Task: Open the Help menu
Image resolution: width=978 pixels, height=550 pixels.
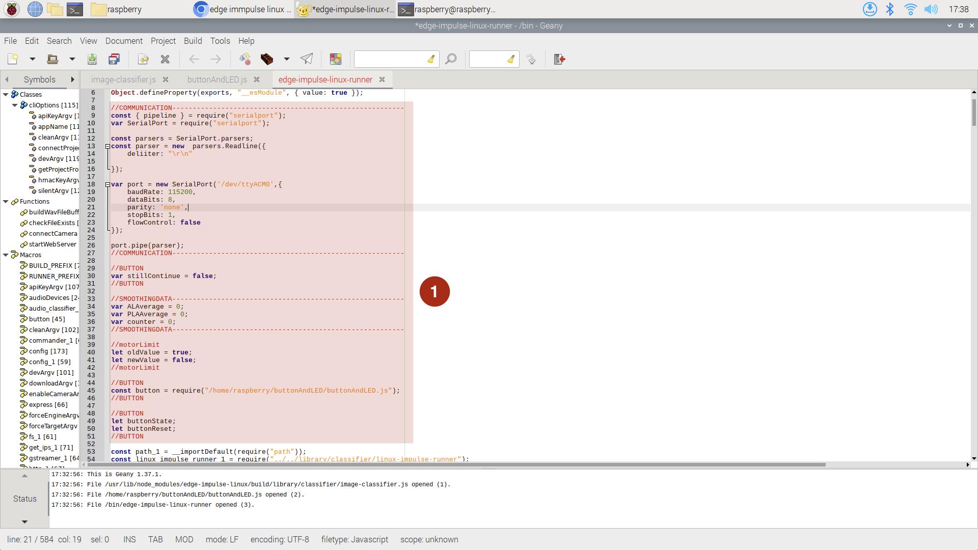Action: point(246,41)
